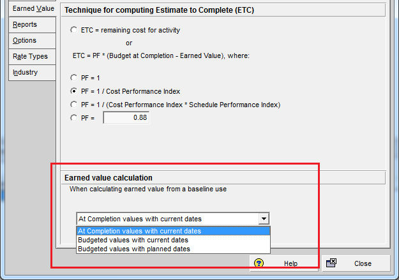Click the Help button label
The image size is (399, 280).
tap(290, 263)
